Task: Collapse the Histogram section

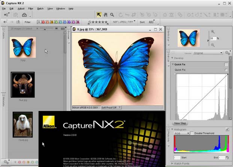Action: (172, 129)
